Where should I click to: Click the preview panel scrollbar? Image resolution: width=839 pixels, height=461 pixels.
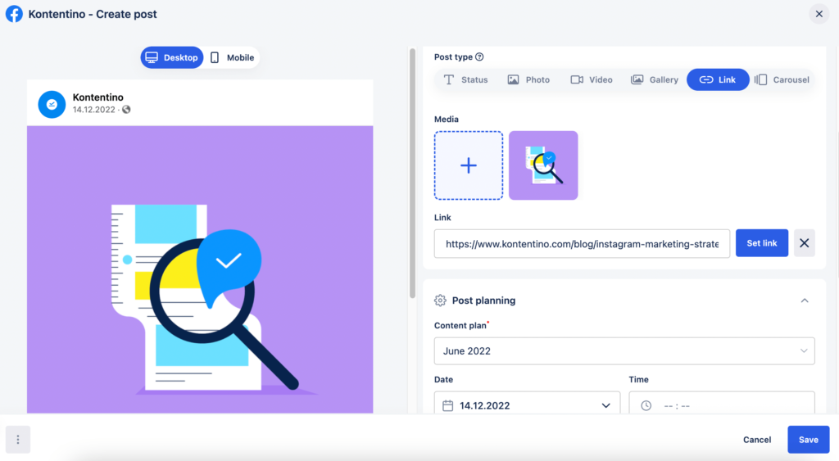412,174
